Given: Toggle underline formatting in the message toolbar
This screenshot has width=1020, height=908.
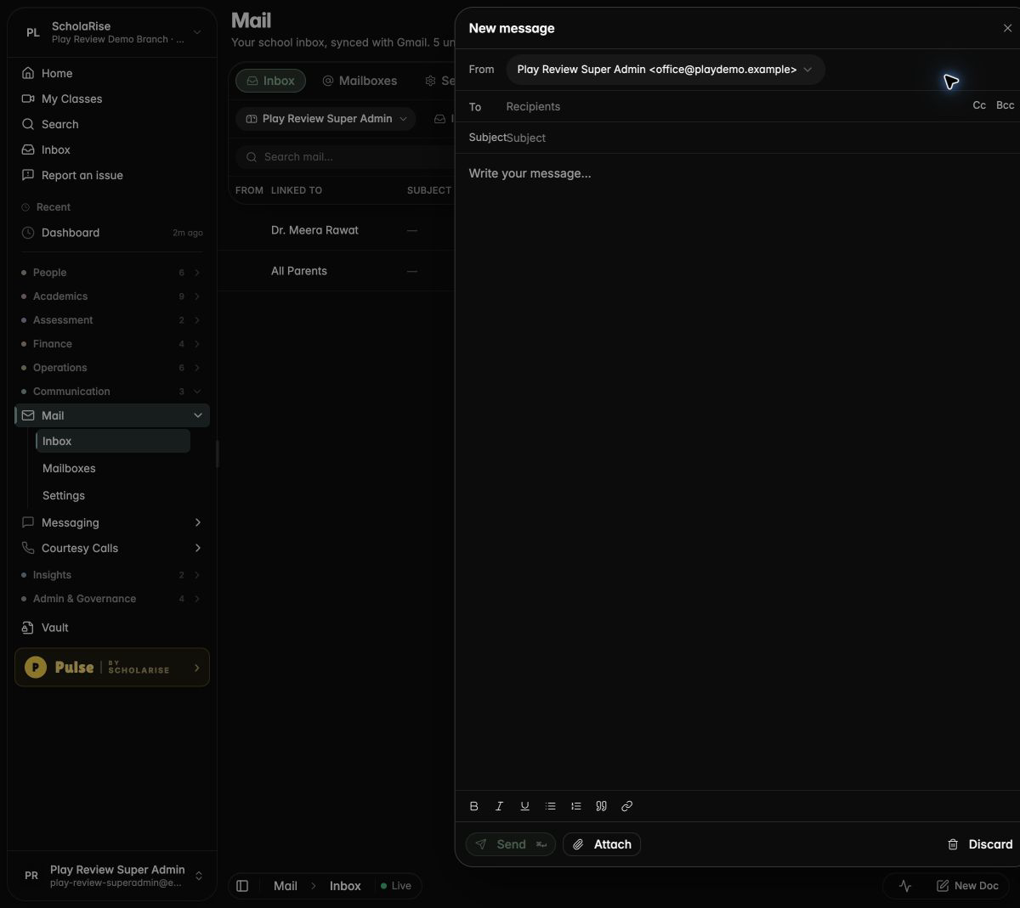Looking at the screenshot, I should pos(525,806).
